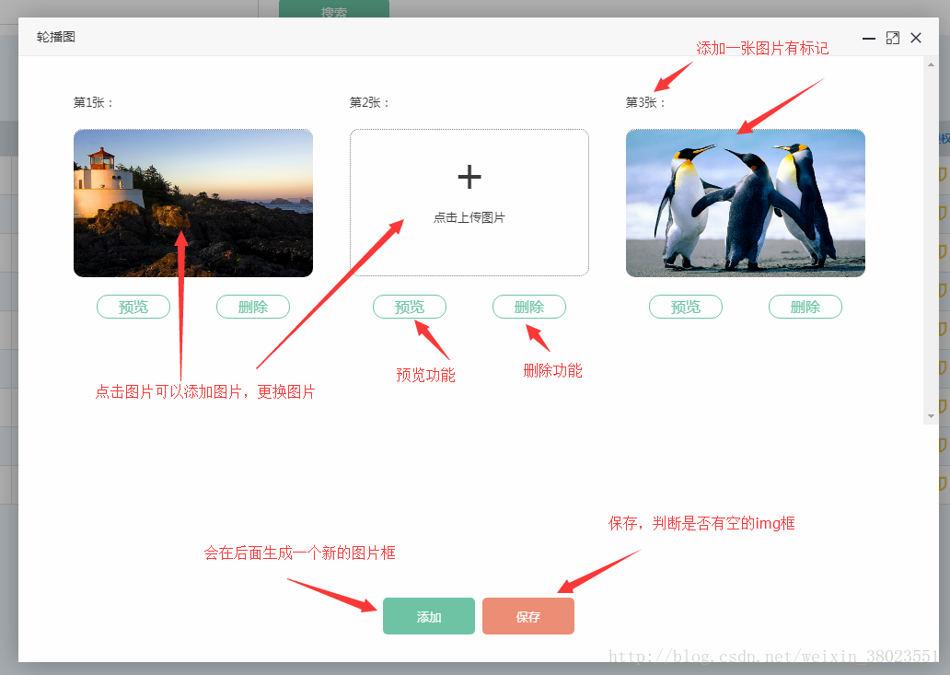The image size is (950, 675).
Task: Preview the empty second image slot
Action: click(x=410, y=307)
